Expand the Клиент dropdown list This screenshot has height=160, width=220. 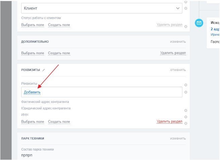(178, 8)
